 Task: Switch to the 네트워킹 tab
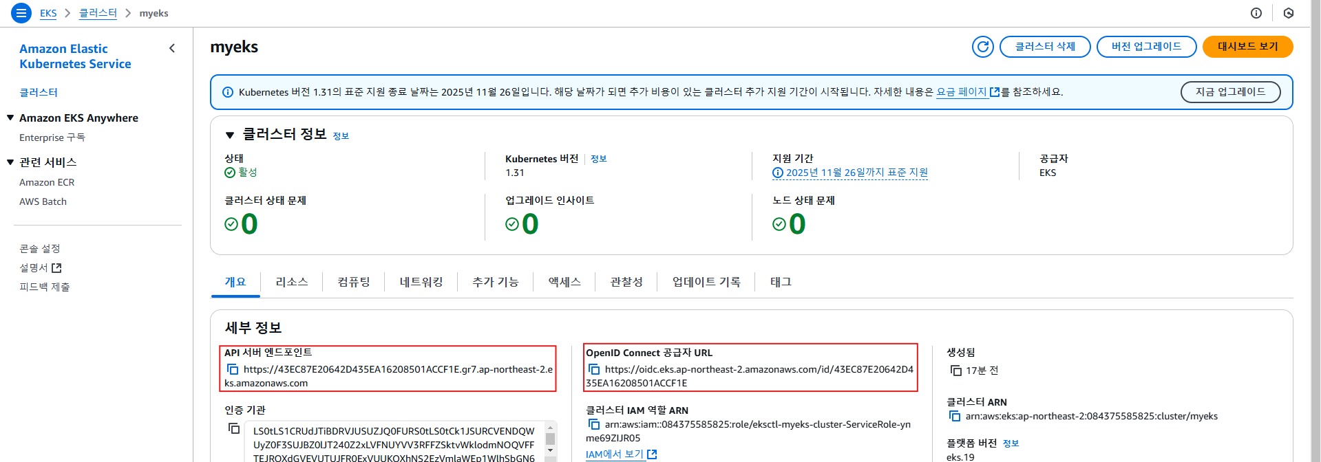coord(421,282)
